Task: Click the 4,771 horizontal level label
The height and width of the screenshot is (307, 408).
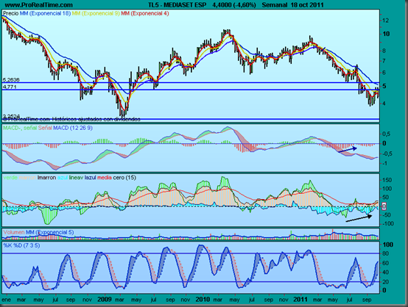Action: 10,87
